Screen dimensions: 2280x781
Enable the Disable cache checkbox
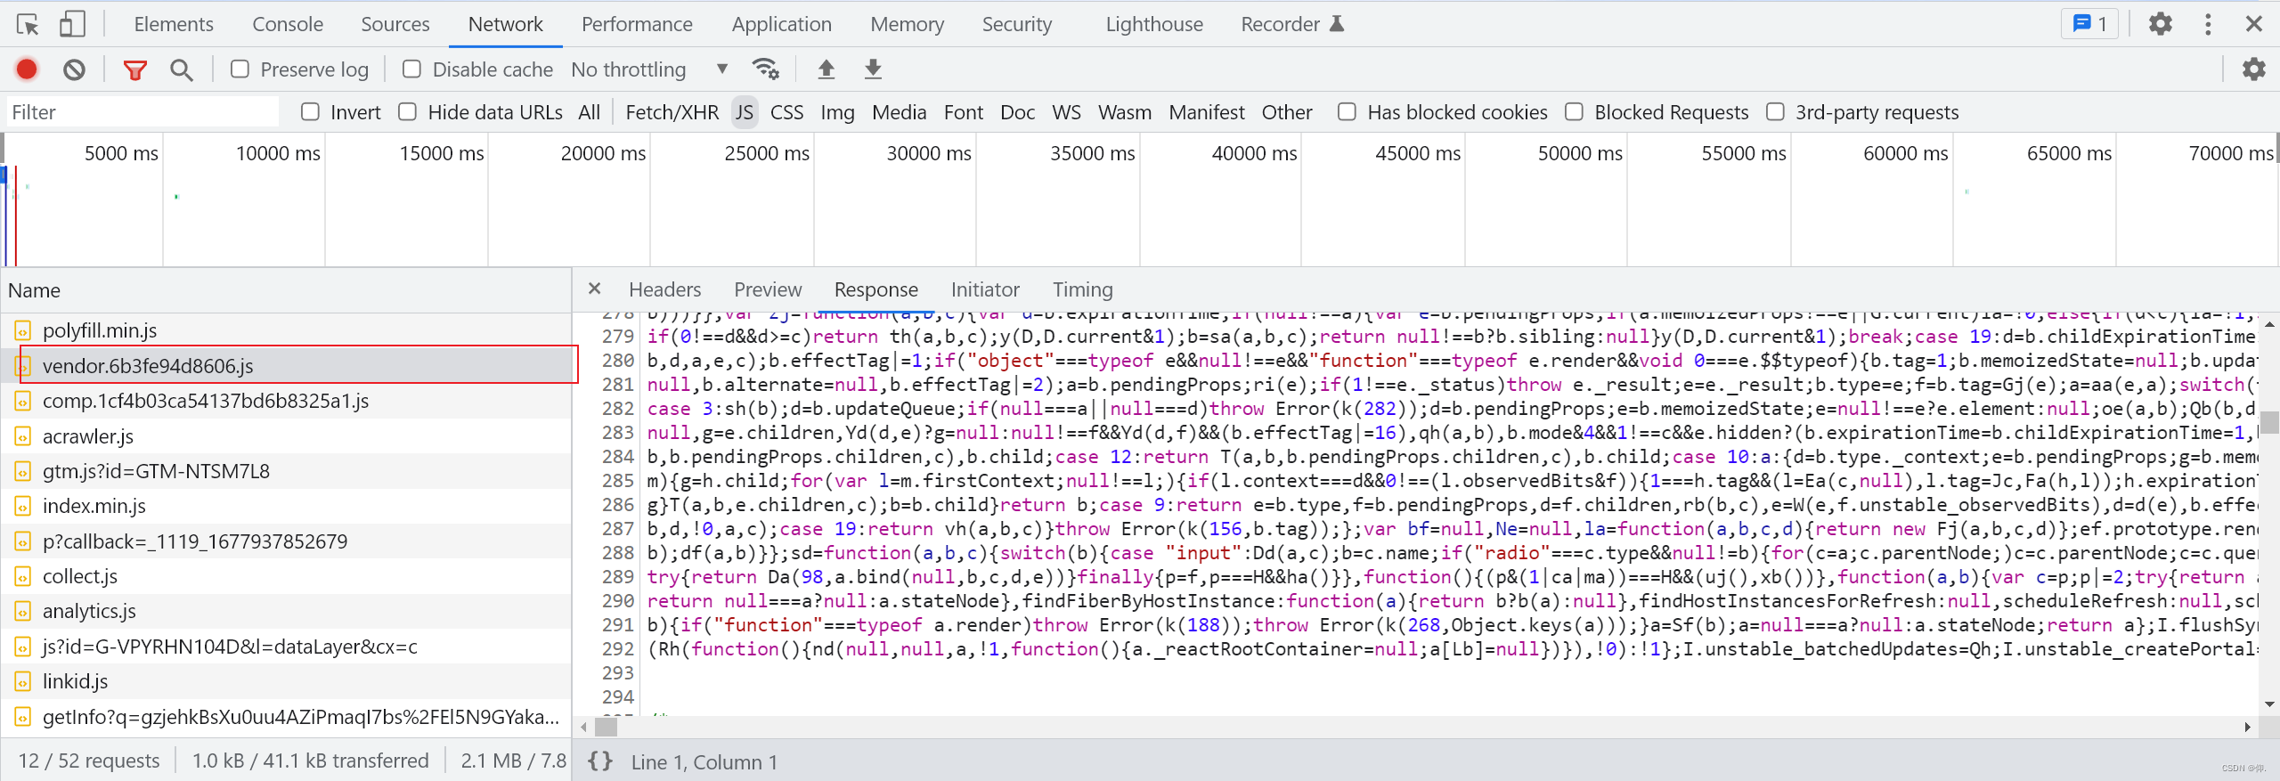[411, 69]
